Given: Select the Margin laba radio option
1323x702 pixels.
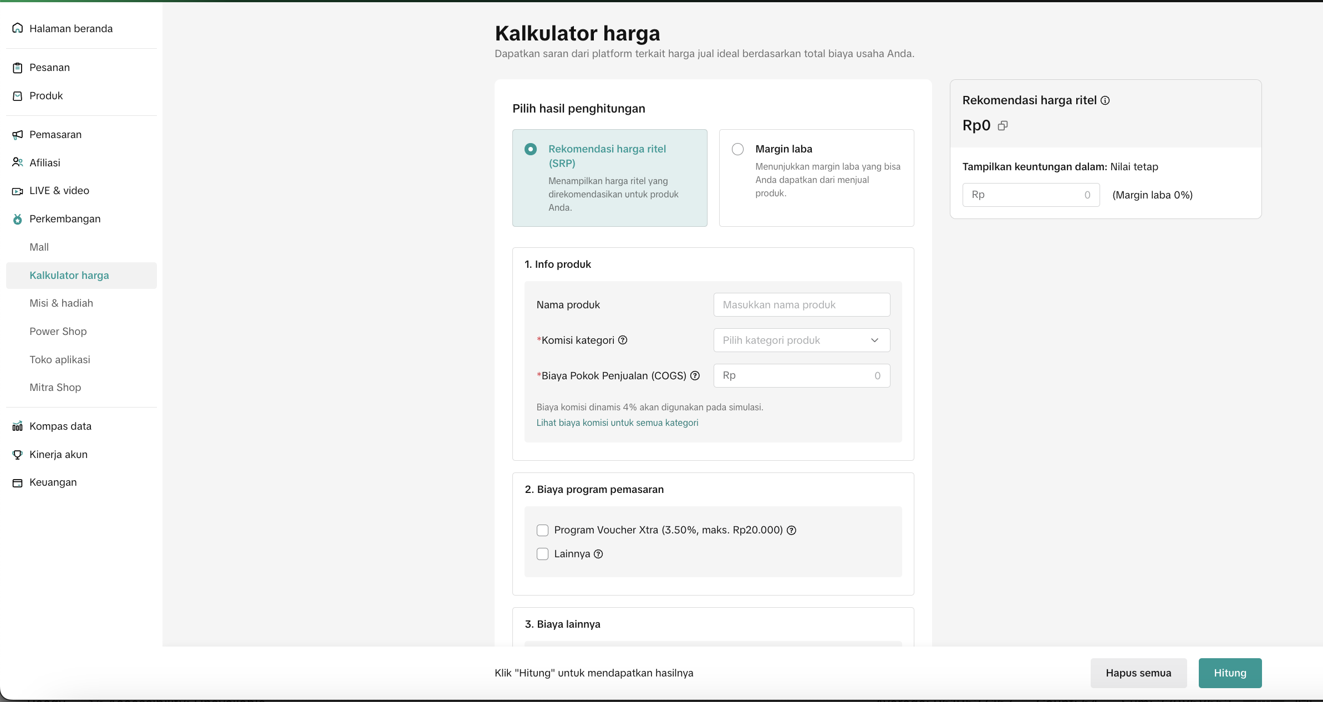Looking at the screenshot, I should 737,149.
